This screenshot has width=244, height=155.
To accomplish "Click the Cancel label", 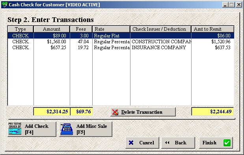I will pos(147,142).
